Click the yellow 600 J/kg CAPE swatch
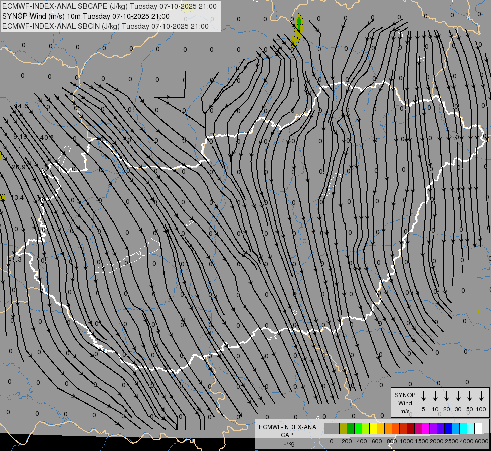The image size is (491, 451). click(x=373, y=428)
